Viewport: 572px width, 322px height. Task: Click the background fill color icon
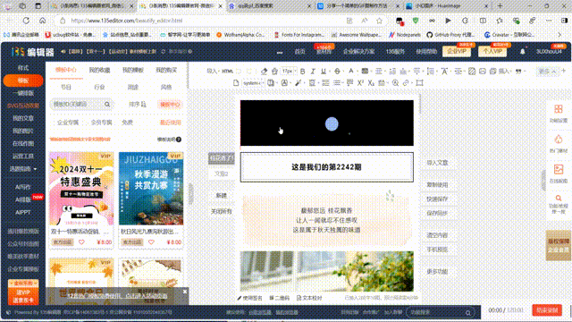click(365, 72)
